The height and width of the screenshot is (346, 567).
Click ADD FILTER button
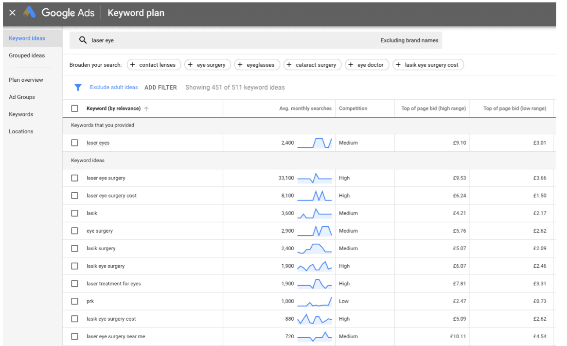(160, 88)
